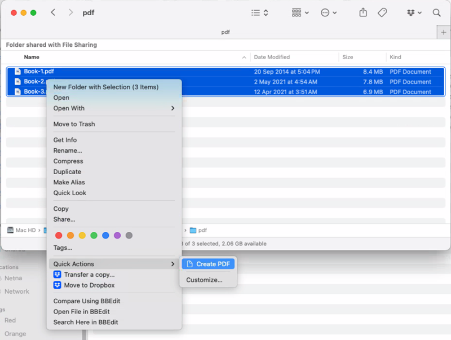Click Book-1.pdf file icon
Image resolution: width=451 pixels, height=340 pixels.
tap(17, 72)
